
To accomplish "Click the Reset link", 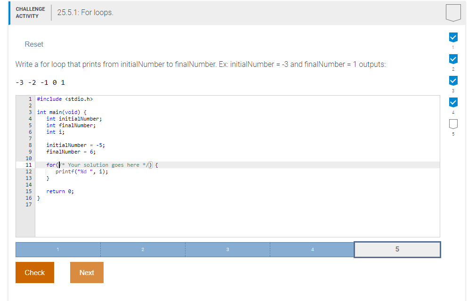I will (33, 44).
